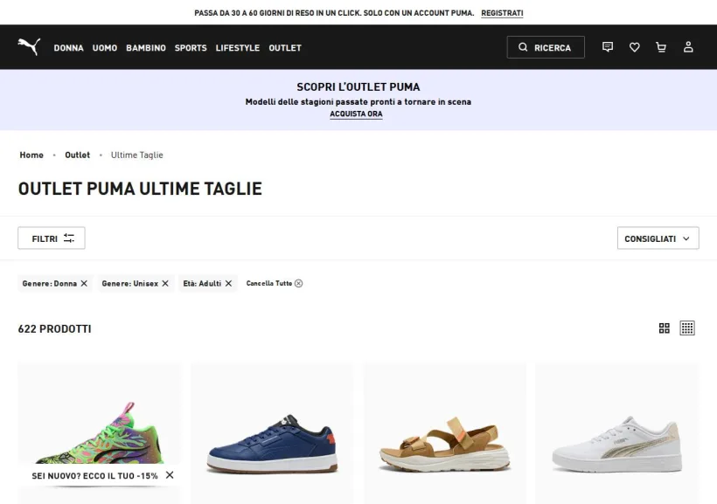Viewport: 717px width, 504px height.
Task: Open the Uomo menu
Action: click(105, 47)
